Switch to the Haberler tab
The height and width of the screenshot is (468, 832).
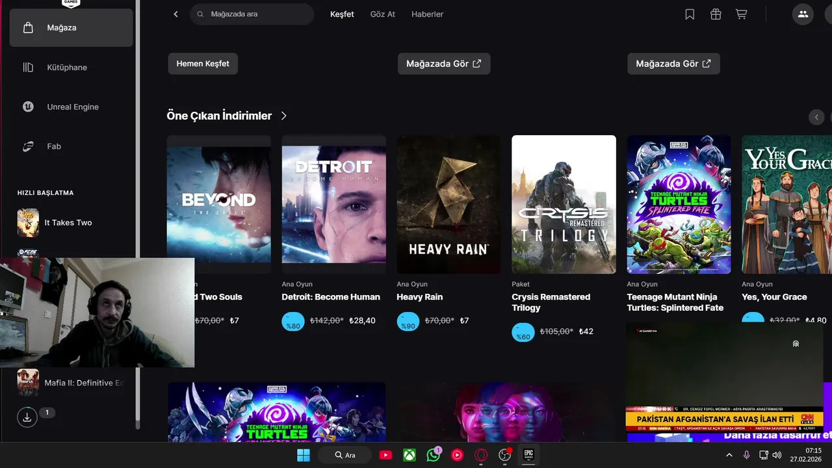point(427,14)
